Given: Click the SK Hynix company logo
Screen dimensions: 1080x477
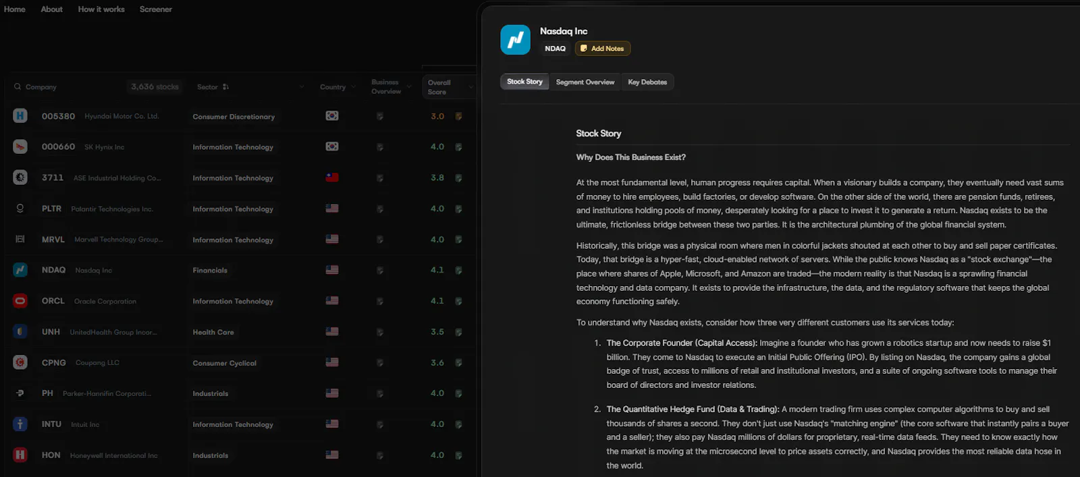Looking at the screenshot, I should click(20, 146).
